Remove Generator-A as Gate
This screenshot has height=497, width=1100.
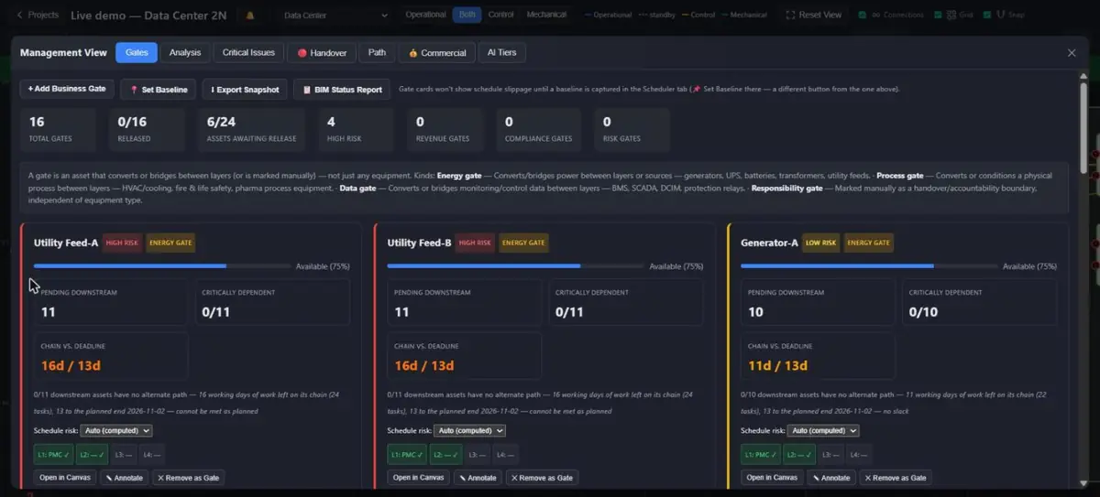click(896, 477)
